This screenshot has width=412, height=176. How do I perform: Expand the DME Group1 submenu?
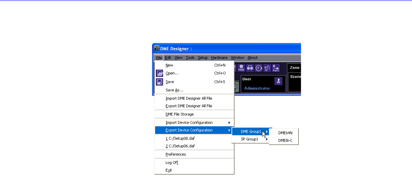coord(250,132)
